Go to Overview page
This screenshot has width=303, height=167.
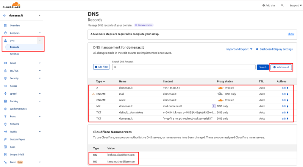coord(15,25)
